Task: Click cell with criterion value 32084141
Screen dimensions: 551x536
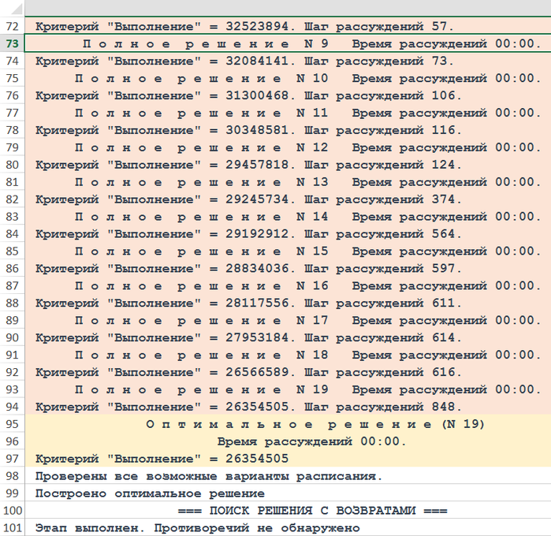Action: tap(245, 61)
